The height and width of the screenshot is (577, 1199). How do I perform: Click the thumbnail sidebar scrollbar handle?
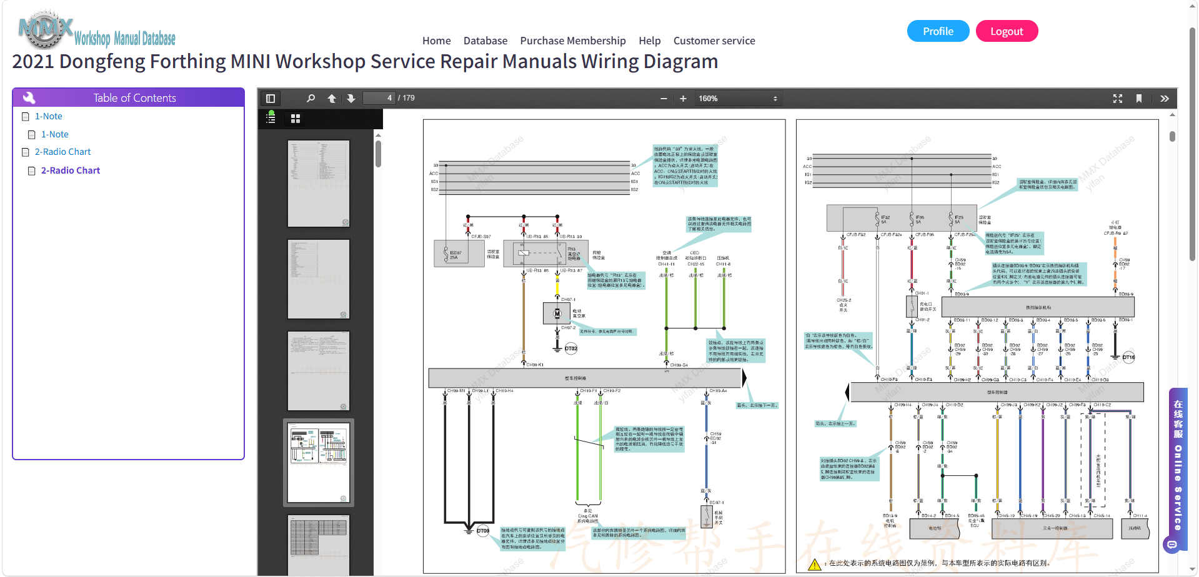coord(378,154)
